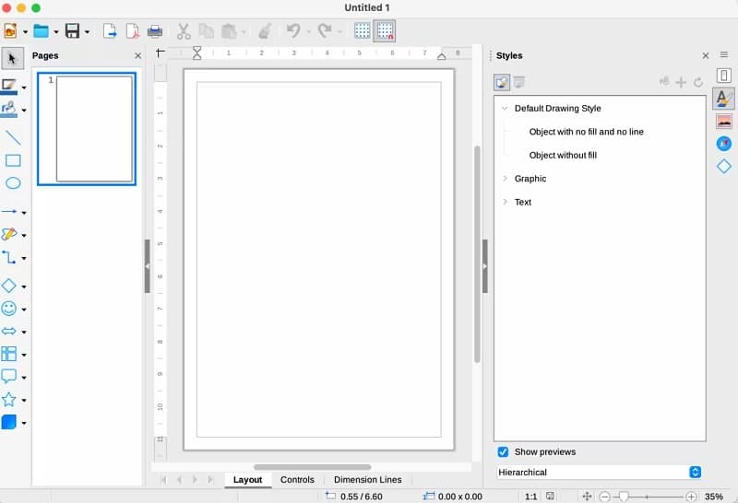Open the Line Color dropdown arrow

(24, 88)
